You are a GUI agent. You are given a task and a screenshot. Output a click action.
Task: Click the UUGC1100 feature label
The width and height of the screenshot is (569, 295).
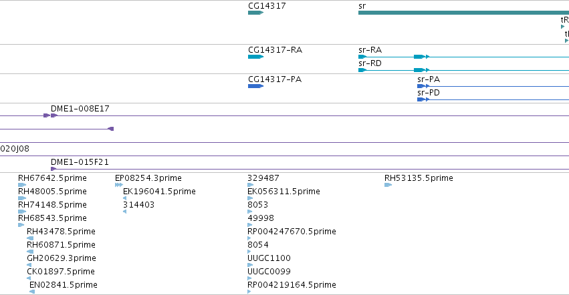[269, 258]
